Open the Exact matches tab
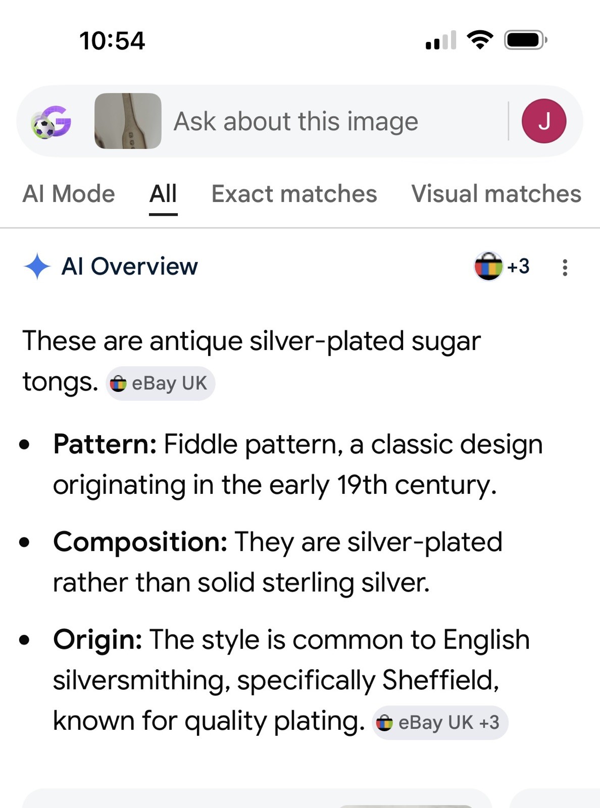The width and height of the screenshot is (600, 808). 294,194
